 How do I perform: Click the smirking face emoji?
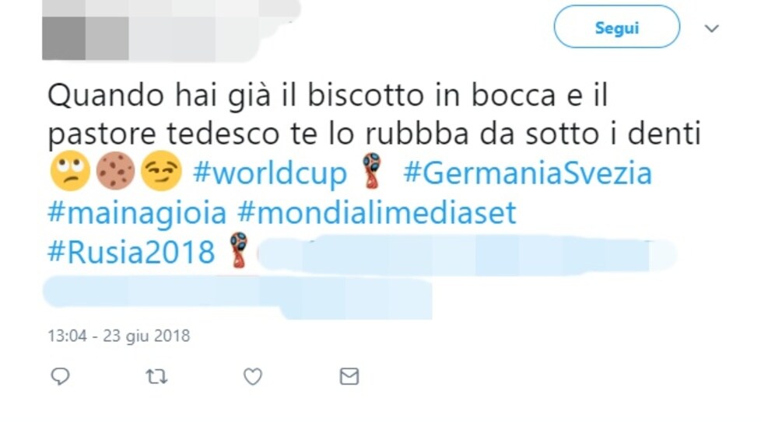[x=161, y=171]
